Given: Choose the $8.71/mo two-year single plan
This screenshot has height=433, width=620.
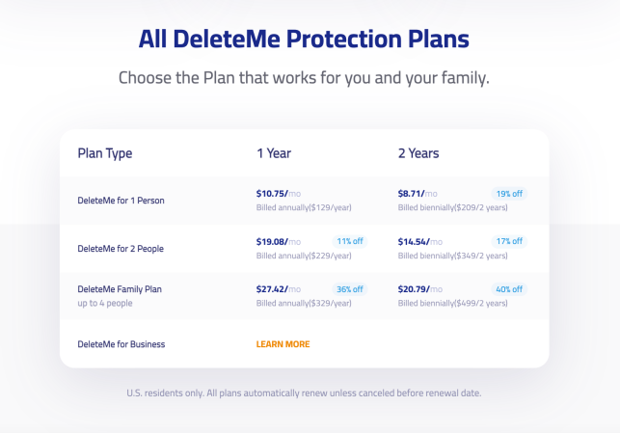Looking at the screenshot, I should pos(418,194).
